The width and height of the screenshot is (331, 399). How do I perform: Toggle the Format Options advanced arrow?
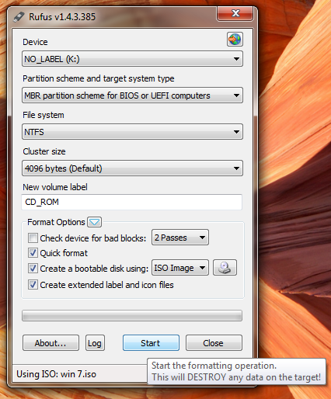(94, 222)
